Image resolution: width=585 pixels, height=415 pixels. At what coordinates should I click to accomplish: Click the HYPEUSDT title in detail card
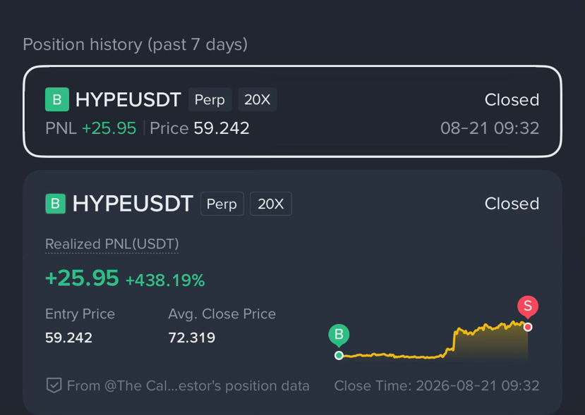pos(133,204)
